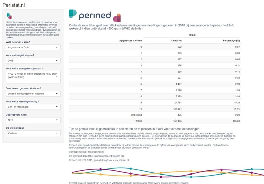Expand the registratiejaar 2018 dropdown

(33, 60)
